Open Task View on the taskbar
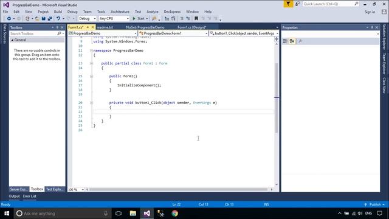Screen dimensions: 389x219 click(119, 214)
